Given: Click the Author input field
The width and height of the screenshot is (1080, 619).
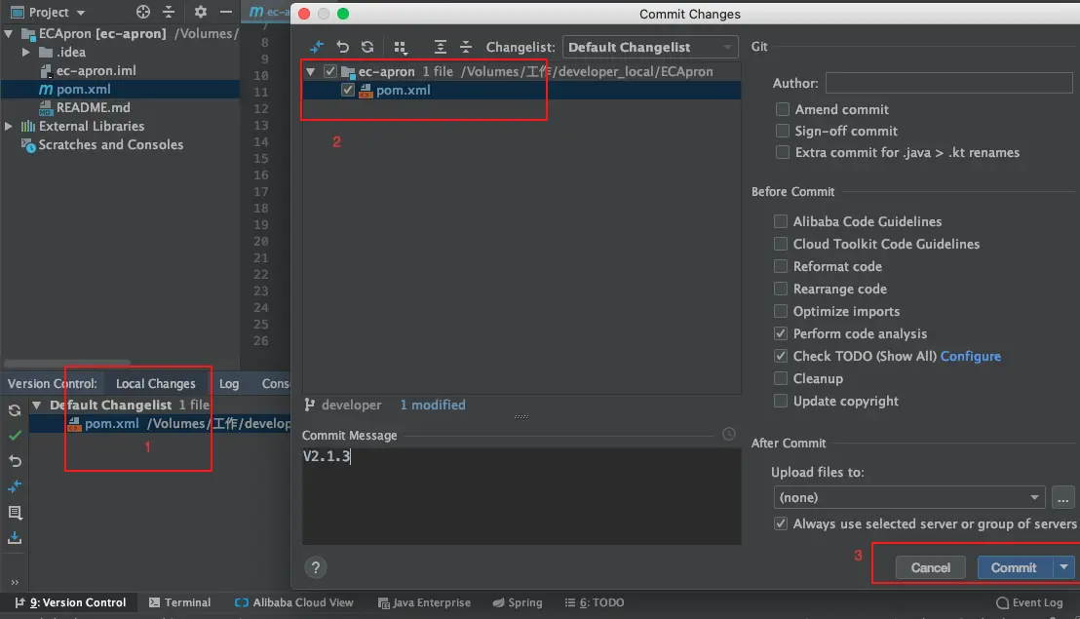Looking at the screenshot, I should point(948,83).
